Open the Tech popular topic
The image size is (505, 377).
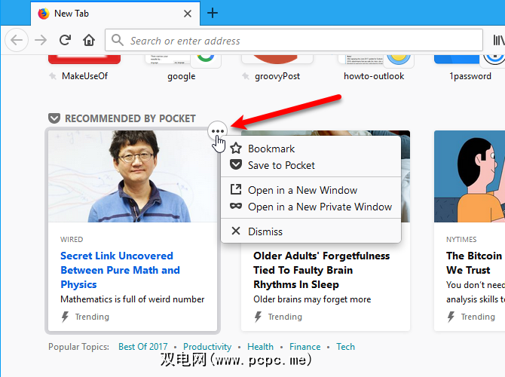coord(345,347)
